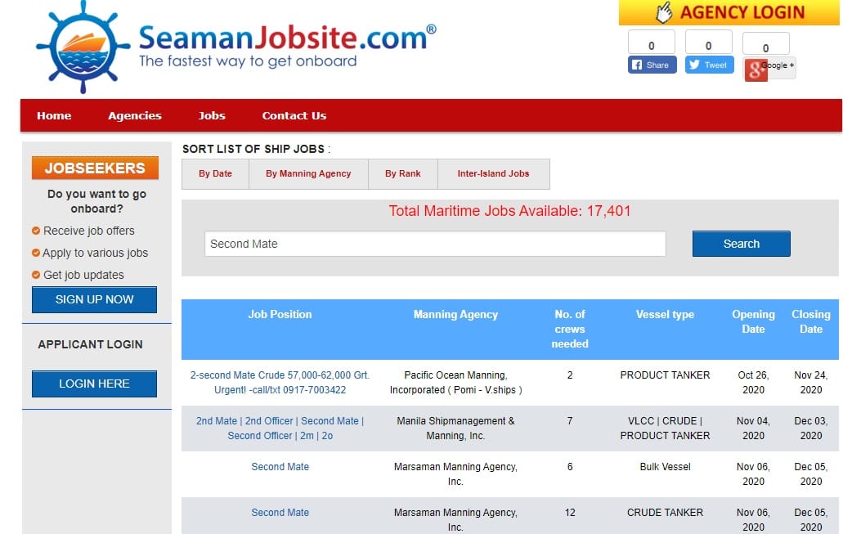
Task: Go to Home in the red navigation bar
Action: pyautogui.click(x=54, y=115)
